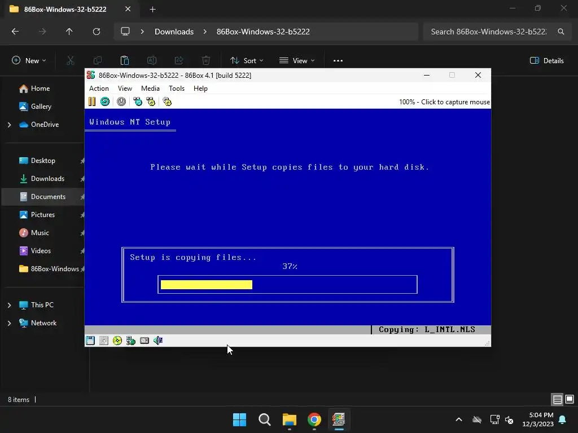578x433 pixels.
Task: Open the See more ellipsis menu
Action: [x=338, y=60]
